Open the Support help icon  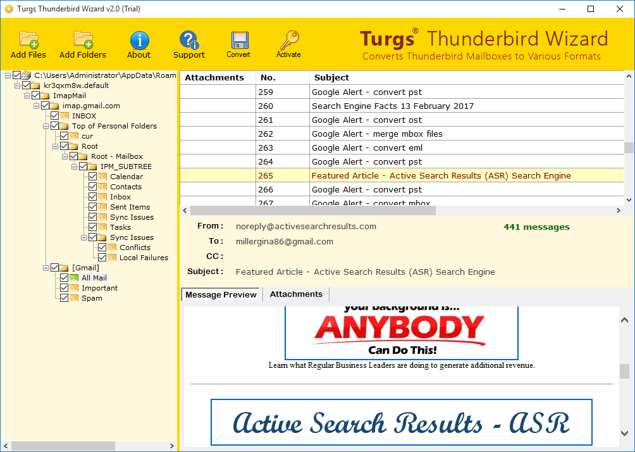(x=188, y=40)
